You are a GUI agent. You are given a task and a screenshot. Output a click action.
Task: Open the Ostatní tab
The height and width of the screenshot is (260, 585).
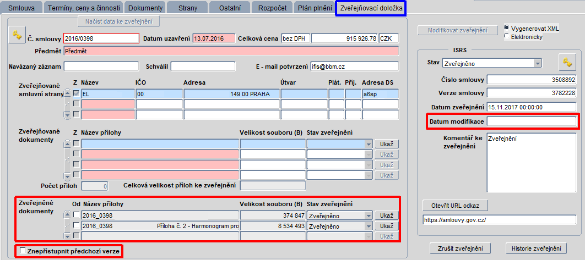230,8
